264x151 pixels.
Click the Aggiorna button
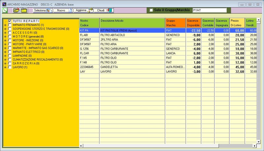pyautogui.click(x=83, y=11)
